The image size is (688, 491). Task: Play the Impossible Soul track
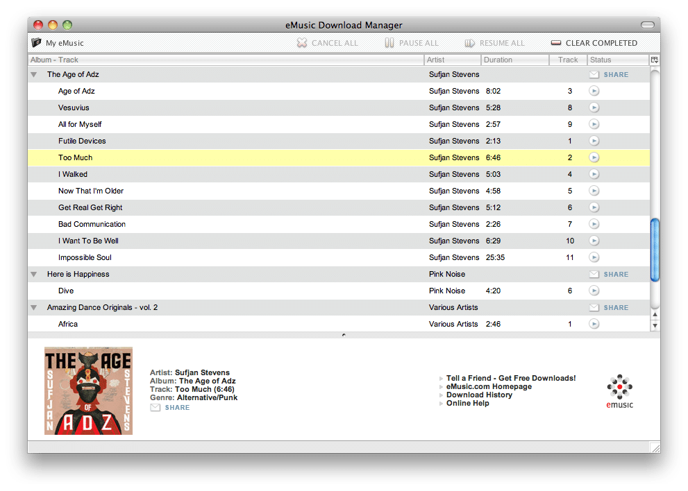coord(594,257)
